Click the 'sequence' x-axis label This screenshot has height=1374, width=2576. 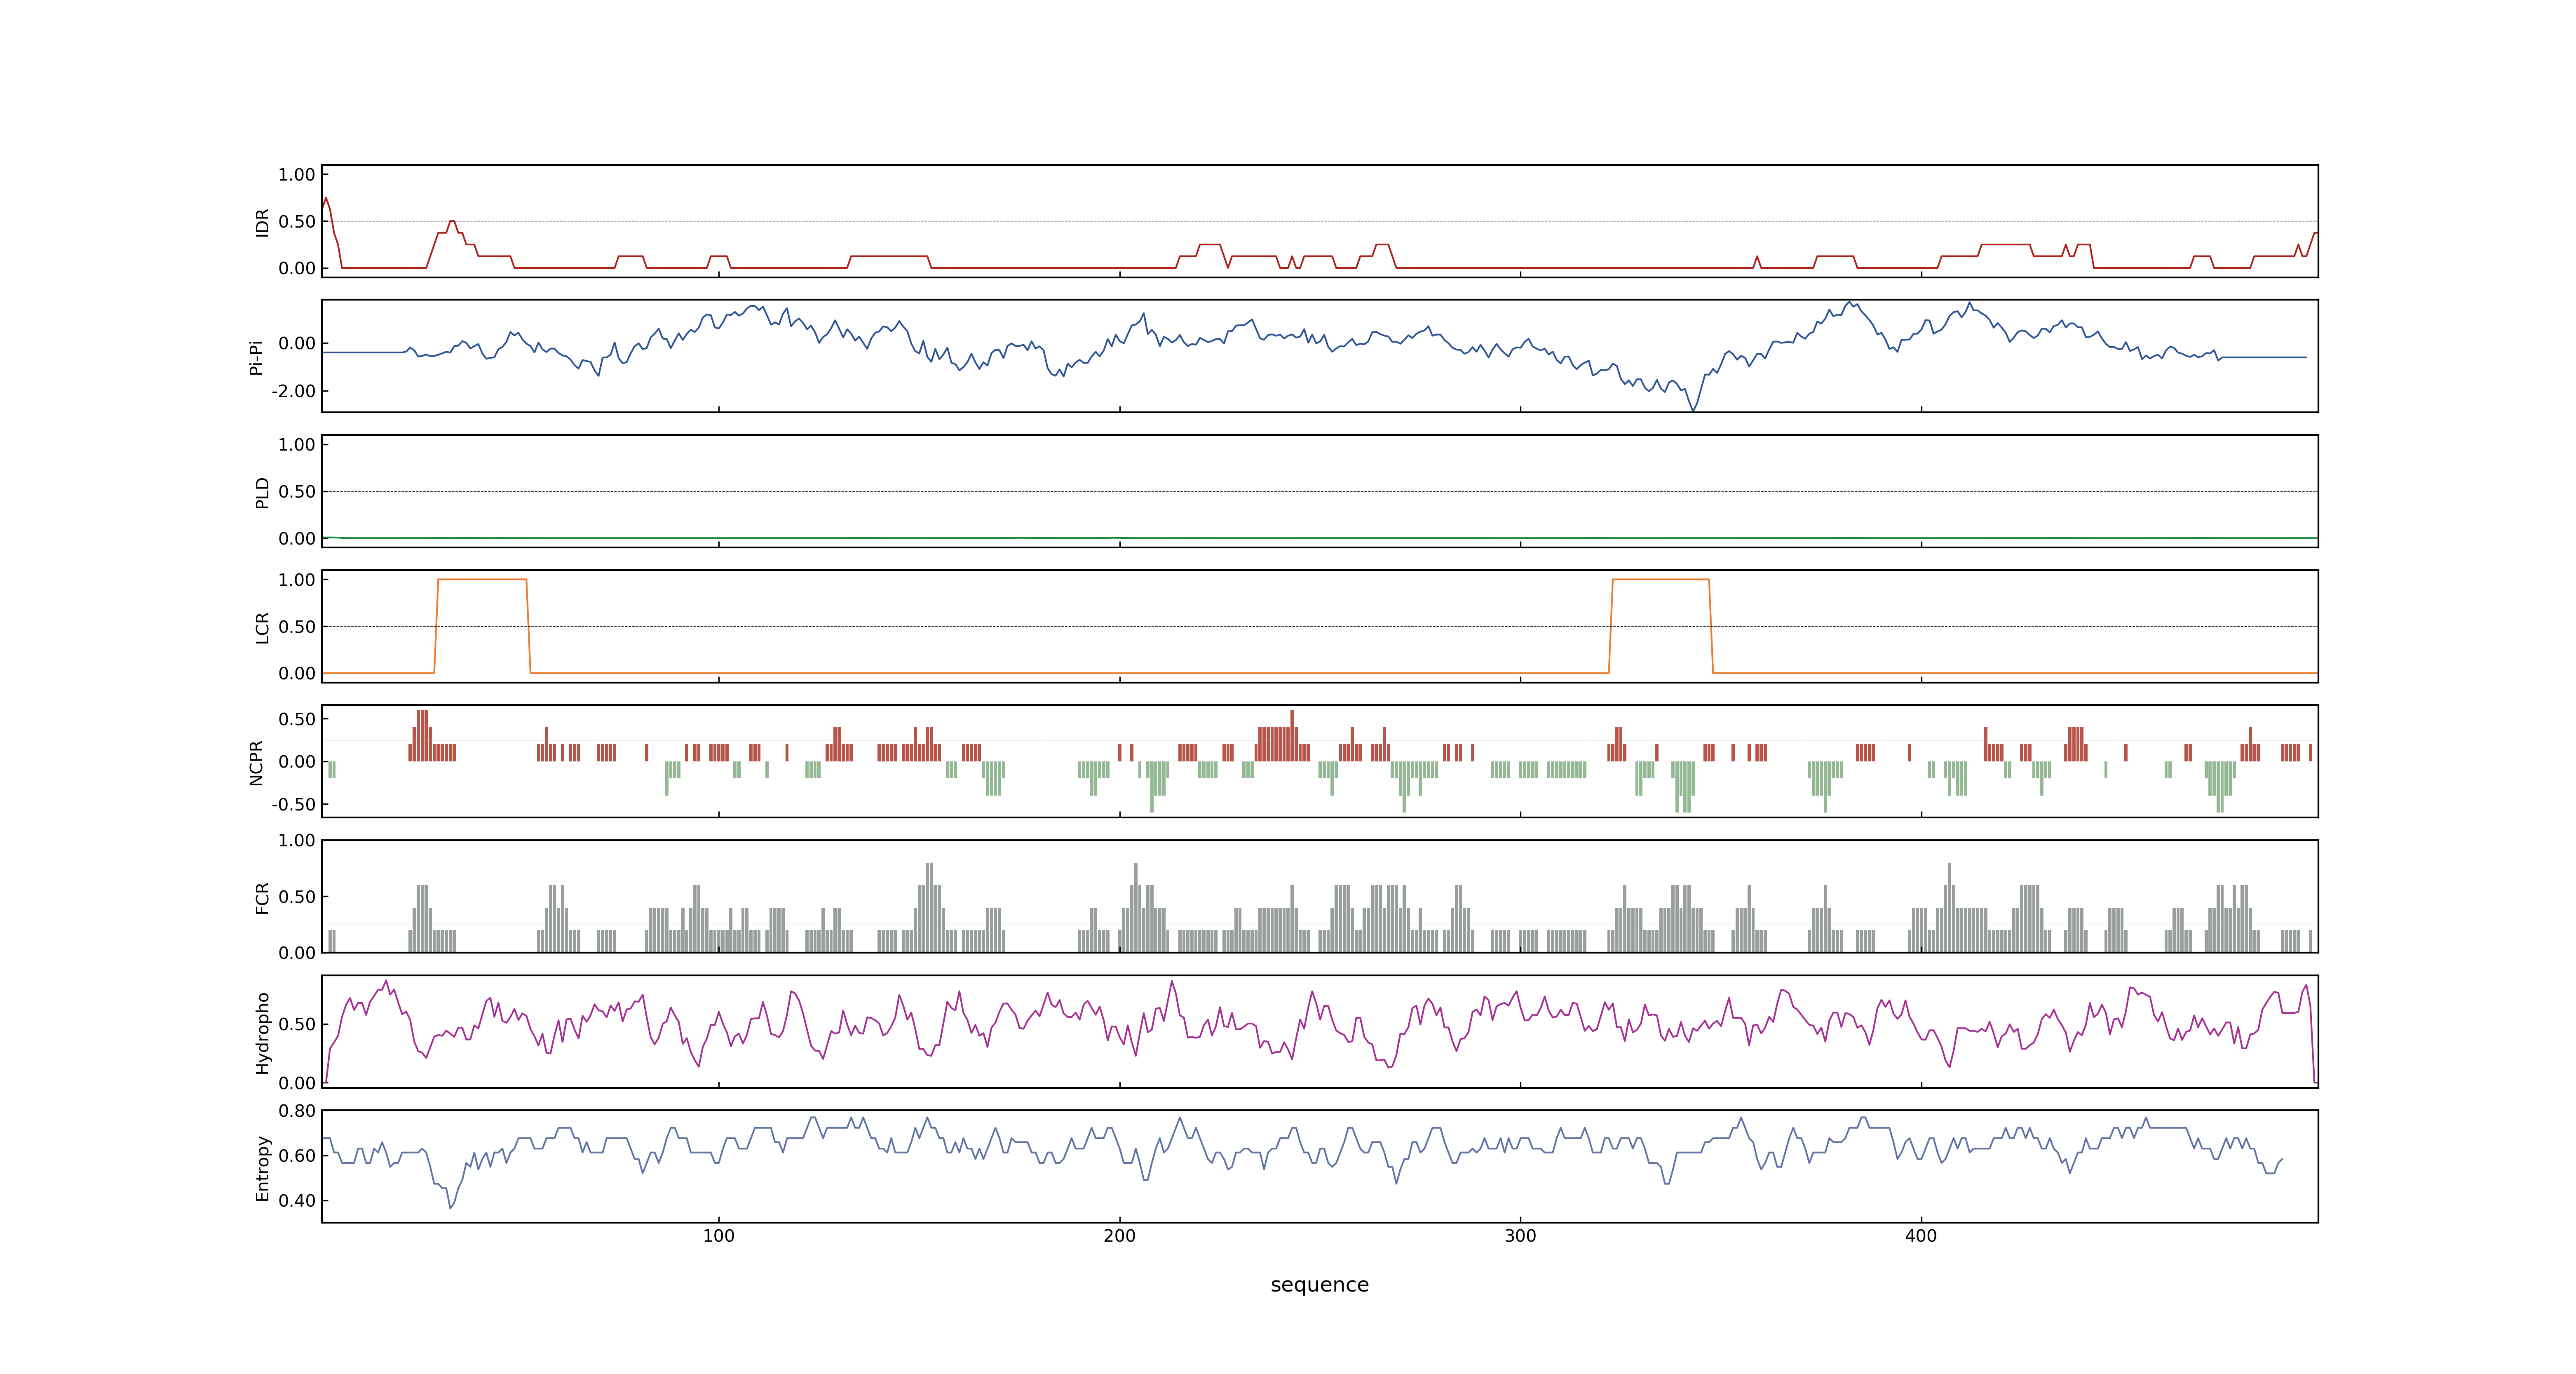[1319, 1285]
